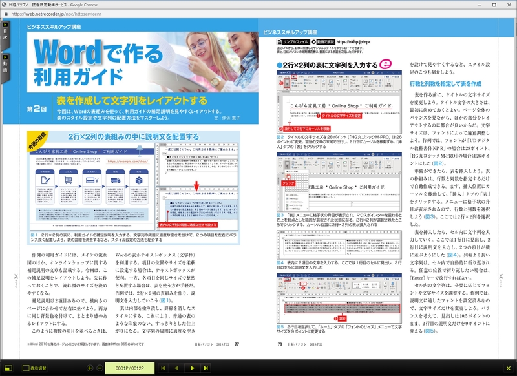Image resolution: width=517 pixels, height=376 pixels.
Task: Click the 図5 caption label
Action: [x=280, y=326]
